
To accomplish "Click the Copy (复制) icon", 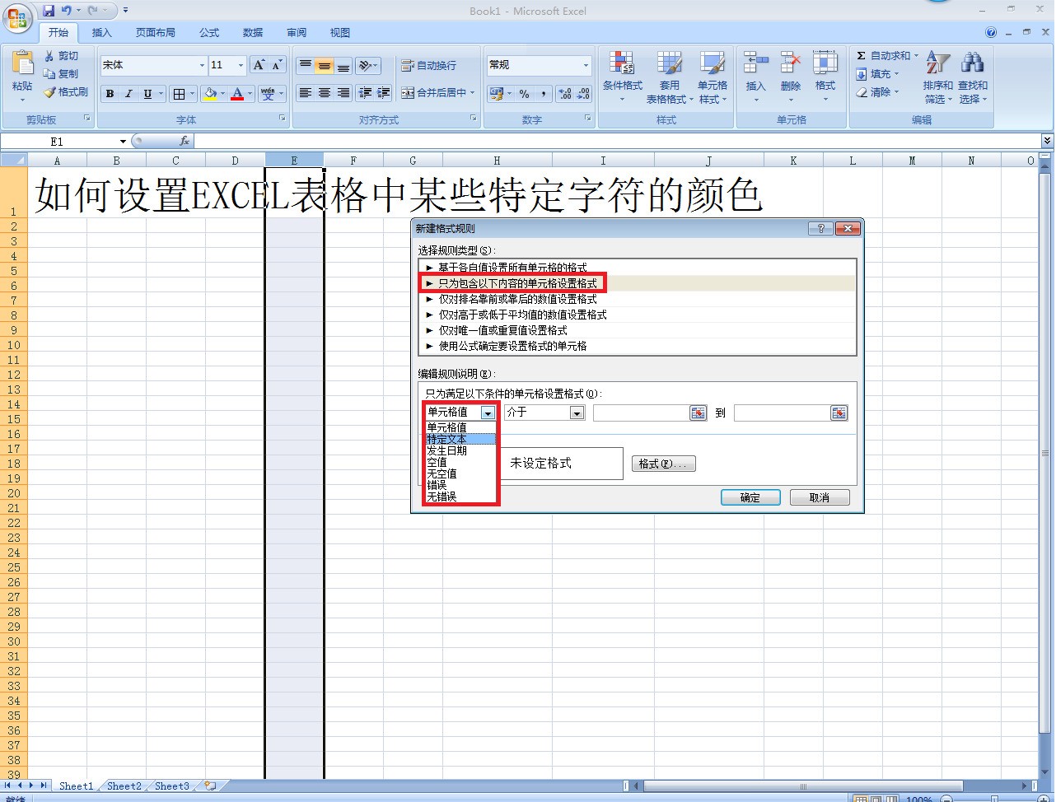I will 49,74.
